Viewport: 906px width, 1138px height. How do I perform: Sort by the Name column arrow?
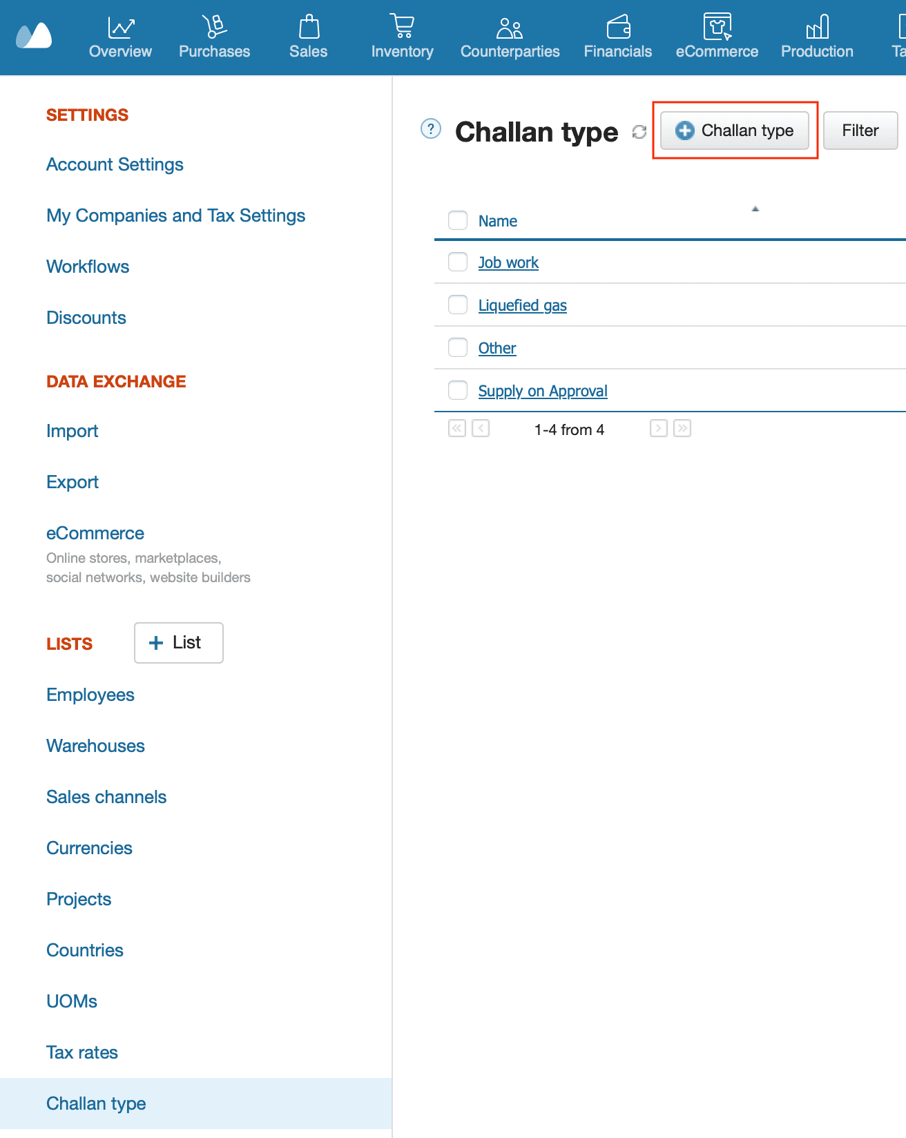coord(755,209)
